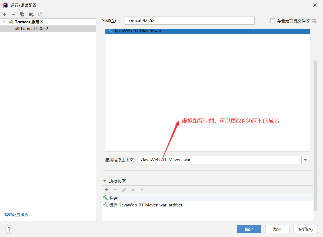323x237 pixels.
Task: Close the 运行/调试配置 dialog
Action: (315, 5)
